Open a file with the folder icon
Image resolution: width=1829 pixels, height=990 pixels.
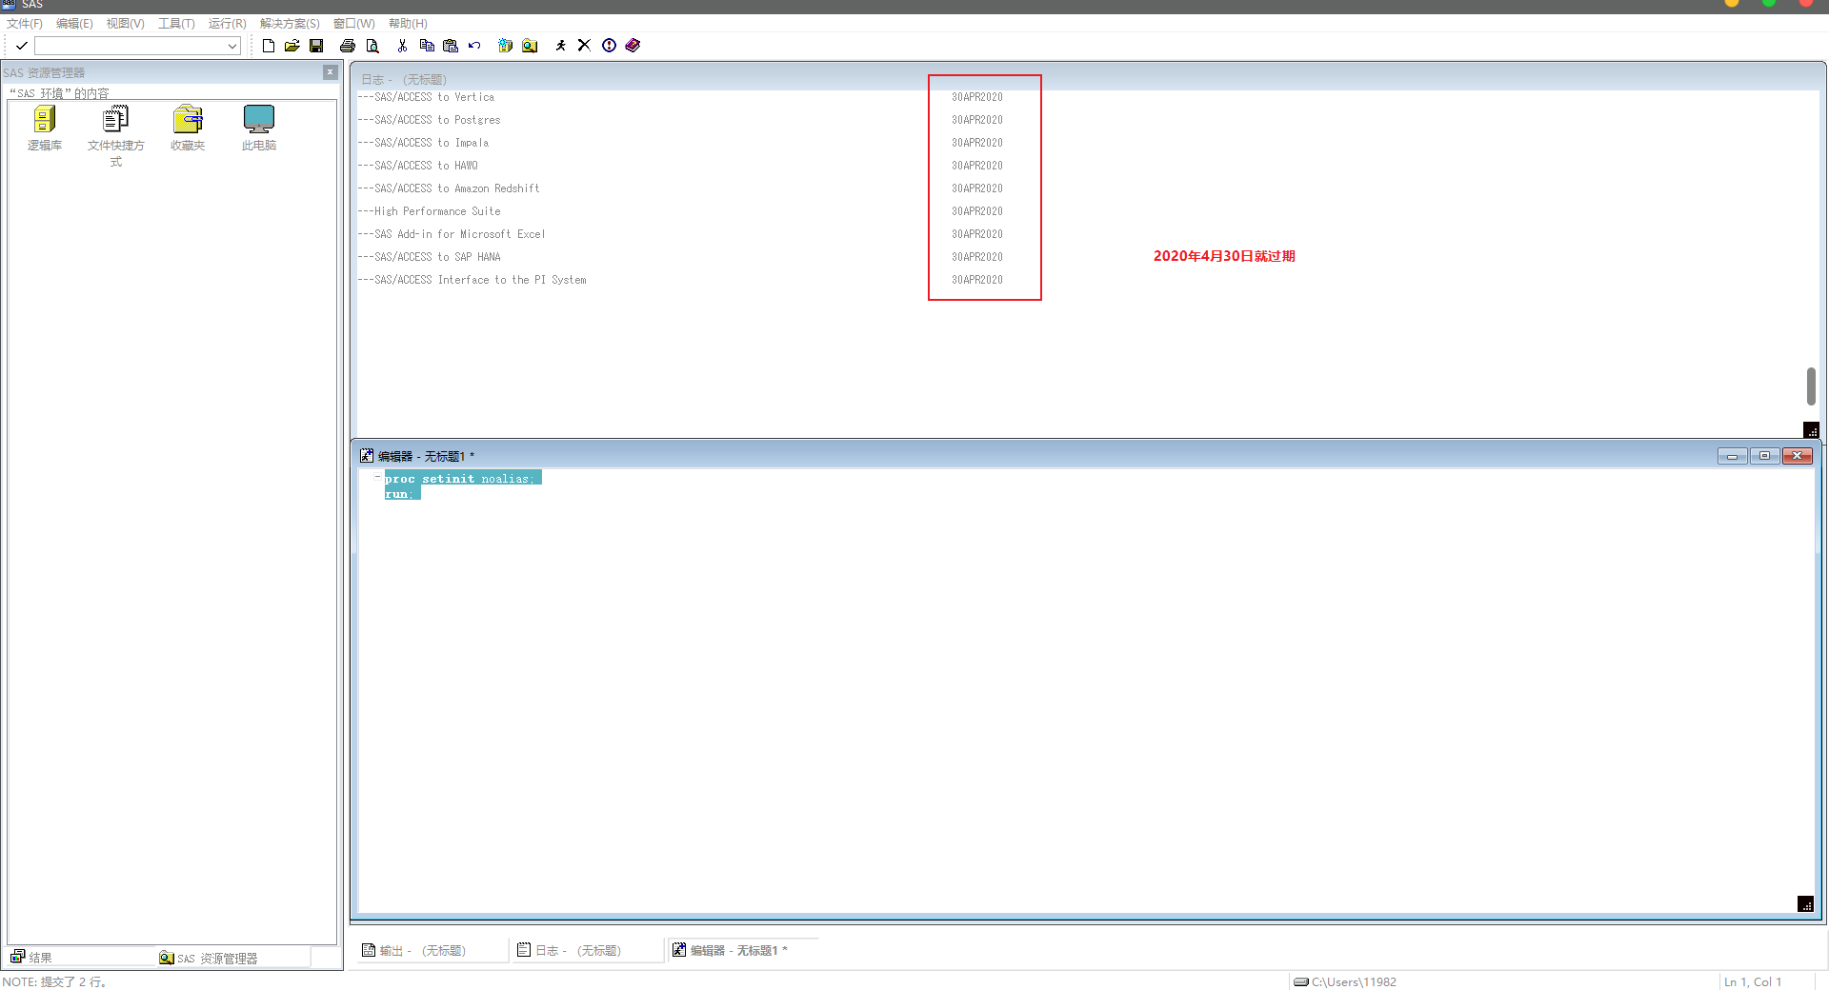tap(292, 46)
